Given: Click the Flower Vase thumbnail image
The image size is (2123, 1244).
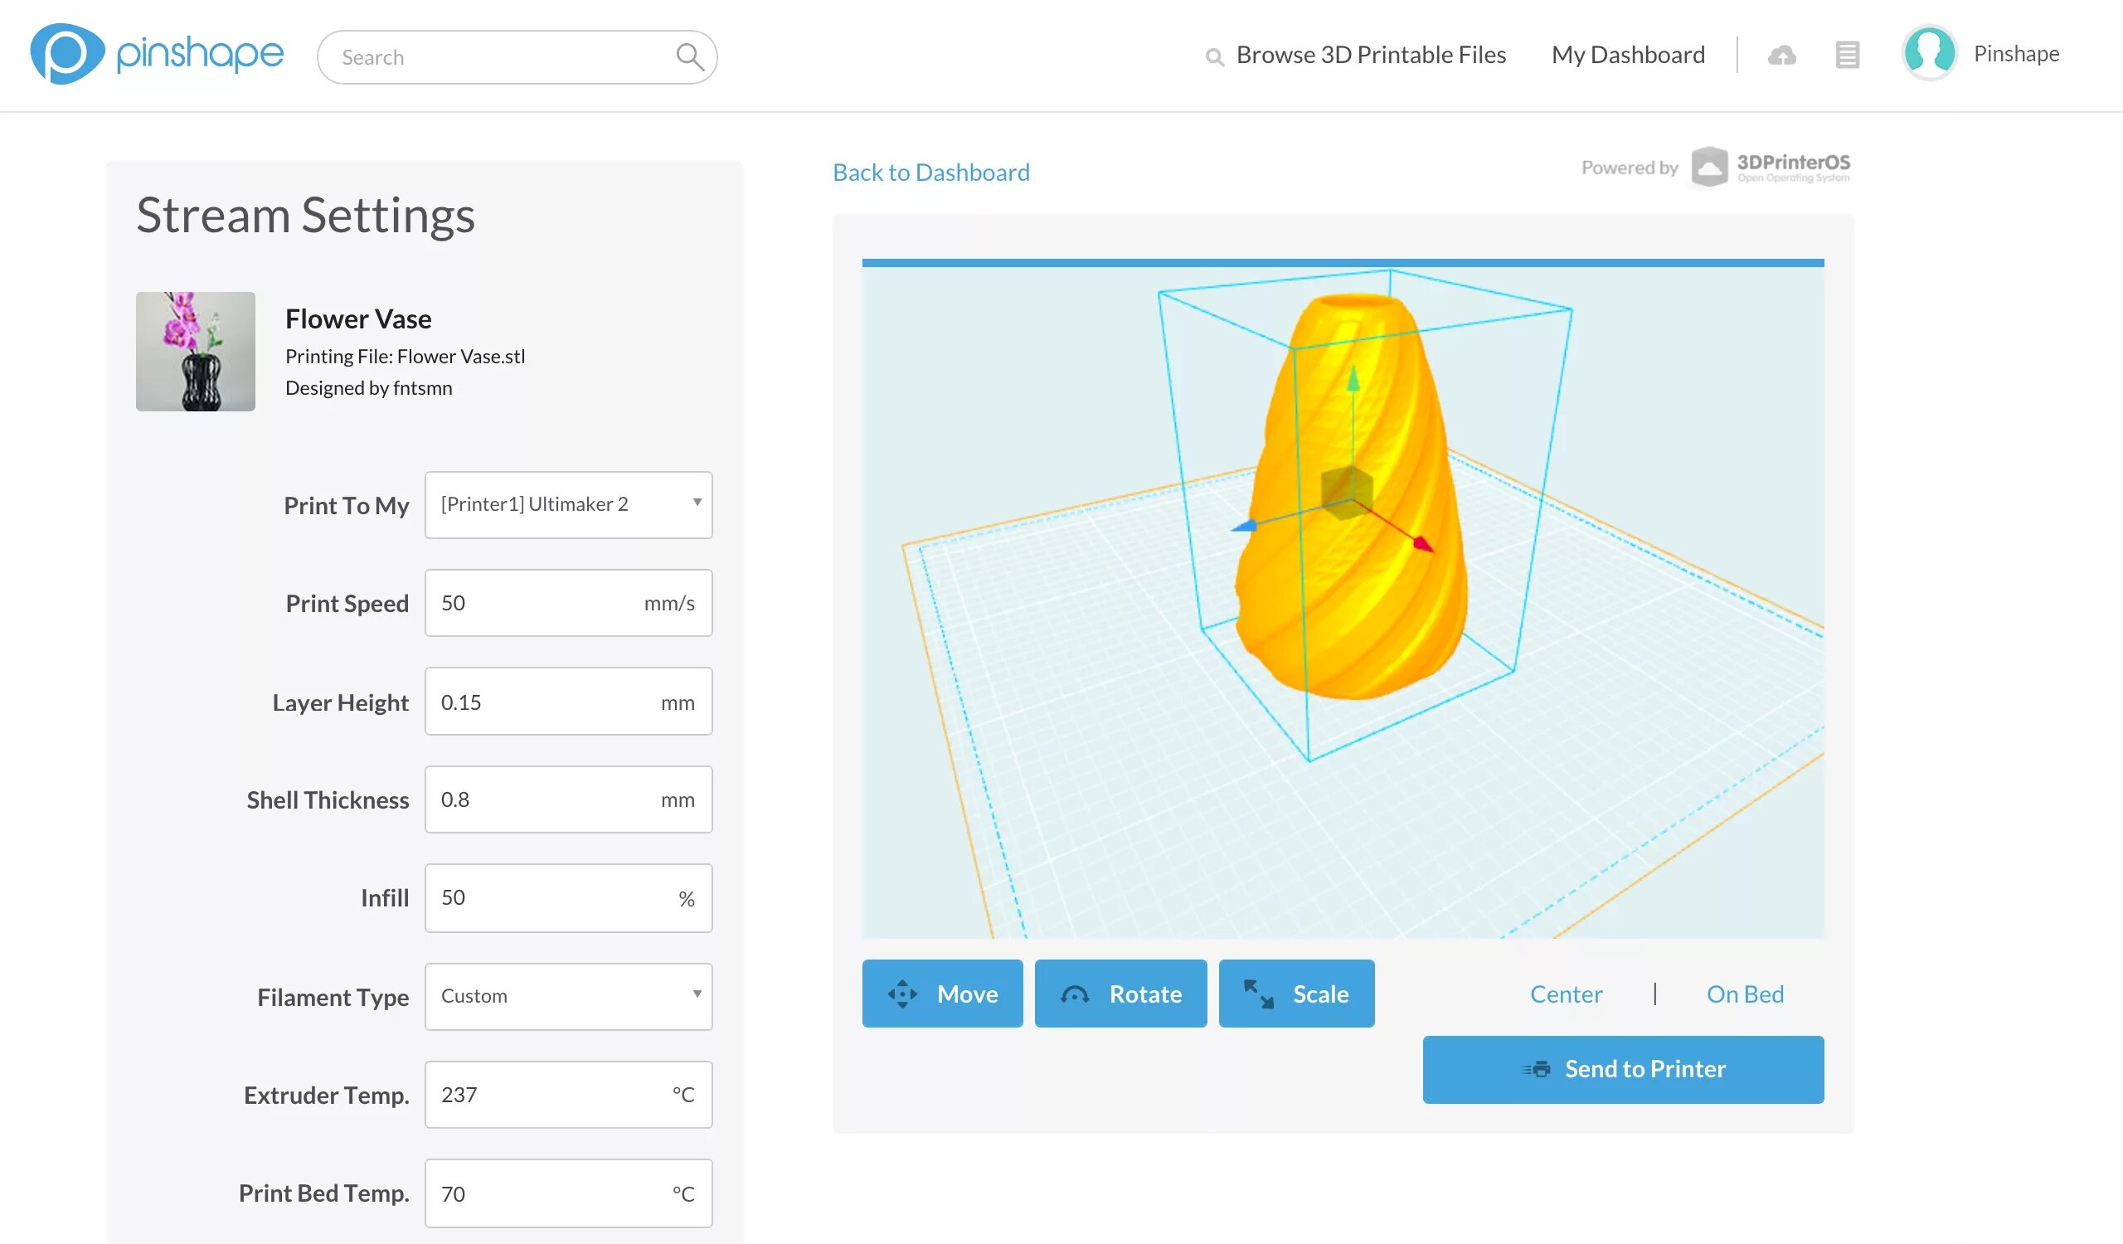Looking at the screenshot, I should click(x=196, y=351).
